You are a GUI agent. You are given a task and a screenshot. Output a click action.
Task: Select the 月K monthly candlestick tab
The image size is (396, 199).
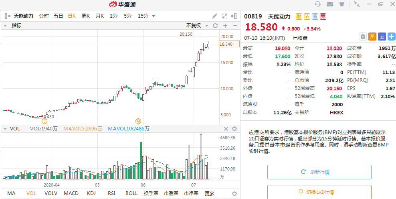pos(99,16)
